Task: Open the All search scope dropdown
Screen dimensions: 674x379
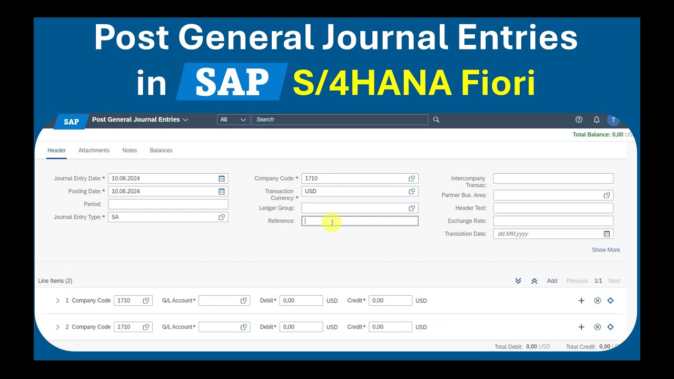Action: pos(233,119)
